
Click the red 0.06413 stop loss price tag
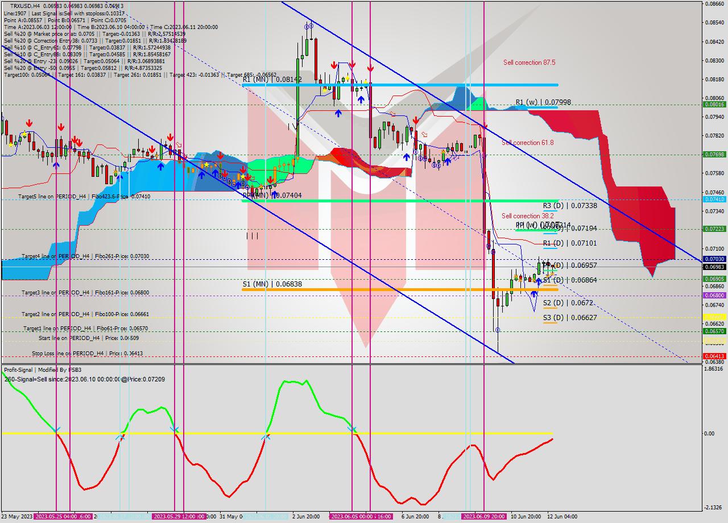(715, 356)
